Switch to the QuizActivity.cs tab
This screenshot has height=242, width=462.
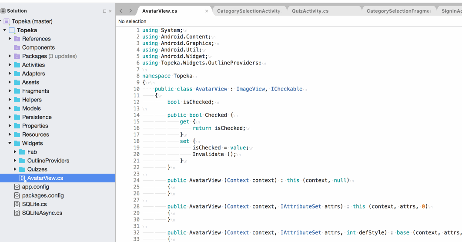click(x=310, y=11)
